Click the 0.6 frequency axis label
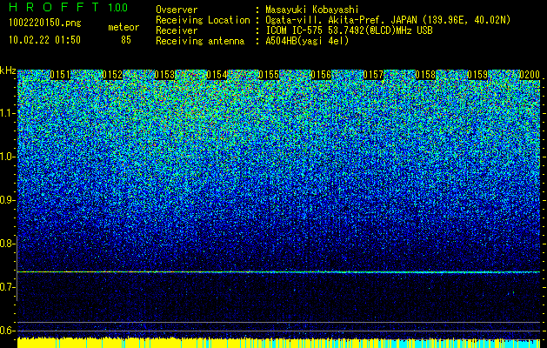 click(x=7, y=331)
